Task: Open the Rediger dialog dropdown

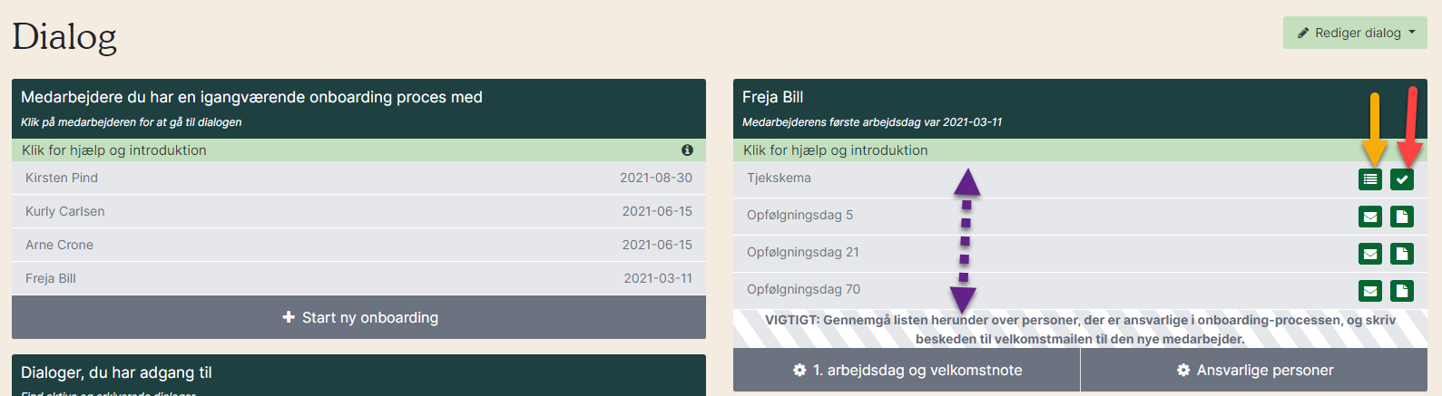Action: point(1355,33)
